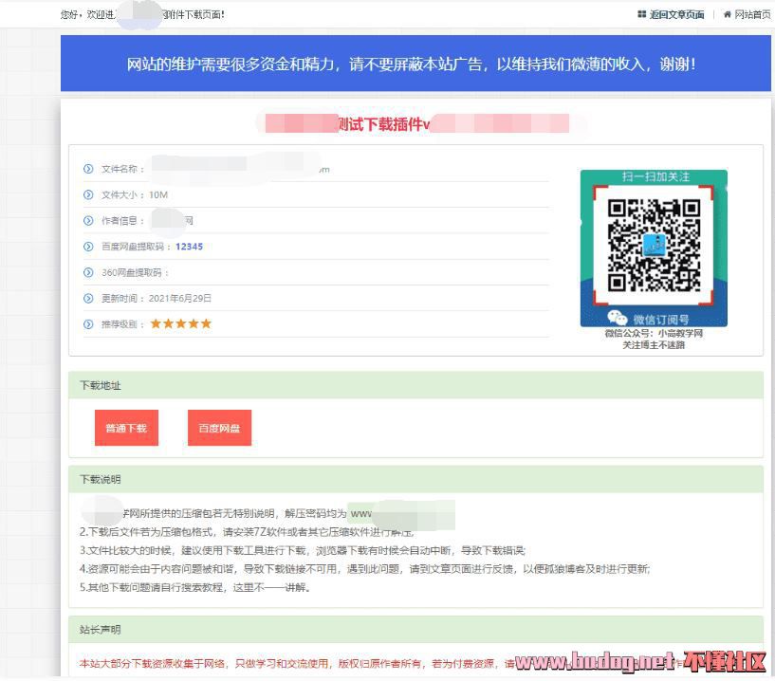The width and height of the screenshot is (775, 681).
Task: Click the arrow icon next to 文件大小
Action: [x=88, y=194]
